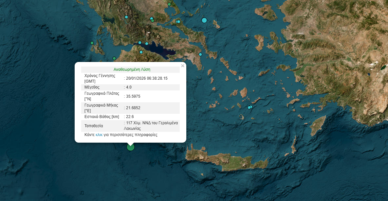
Task: Open the 'κλικ' link for more information
Action: point(99,135)
